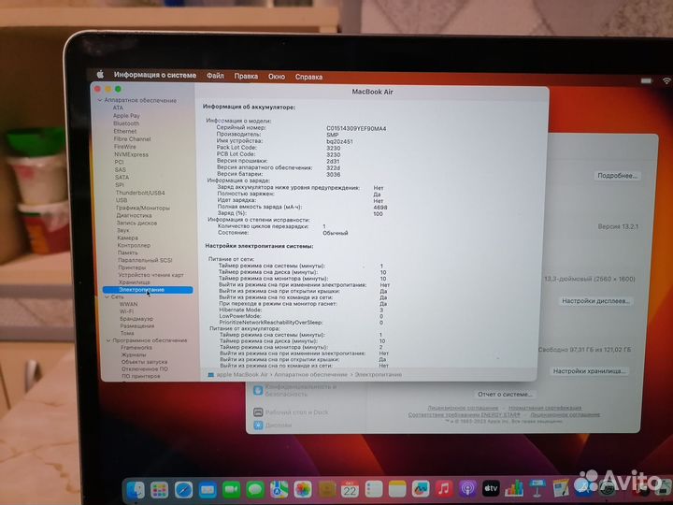Open the Mail app in the Dock
The height and width of the screenshot is (505, 673).
(x=208, y=489)
